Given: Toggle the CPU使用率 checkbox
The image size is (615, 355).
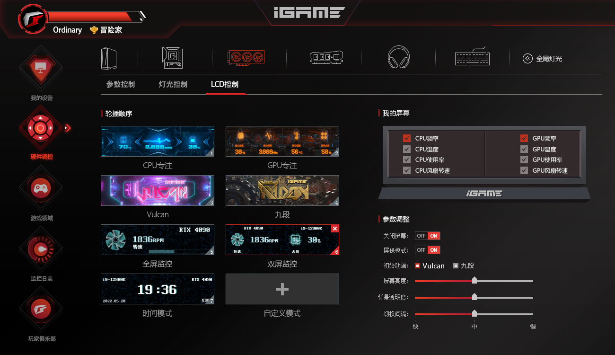Looking at the screenshot, I should point(406,160).
